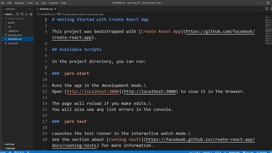Open the Edit menu
Image resolution: width=272 pixels, height=153 pixels.
pyautogui.click(x=9, y=3)
